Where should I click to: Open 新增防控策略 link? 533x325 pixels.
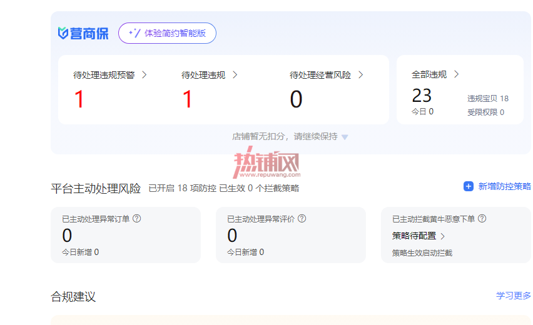click(x=504, y=186)
